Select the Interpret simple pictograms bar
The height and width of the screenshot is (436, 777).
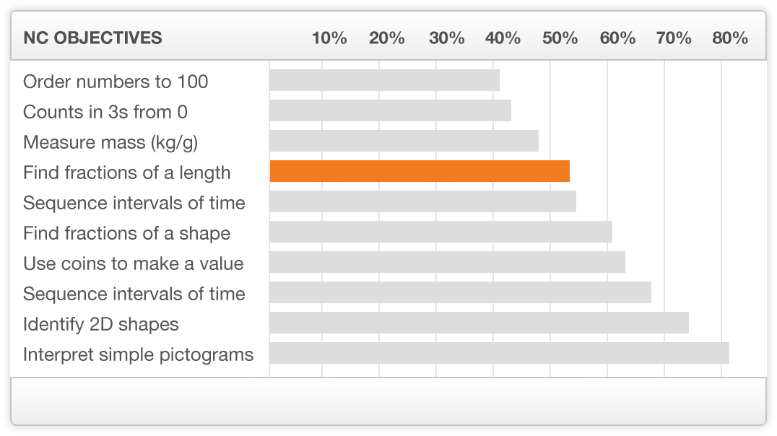[x=499, y=353]
